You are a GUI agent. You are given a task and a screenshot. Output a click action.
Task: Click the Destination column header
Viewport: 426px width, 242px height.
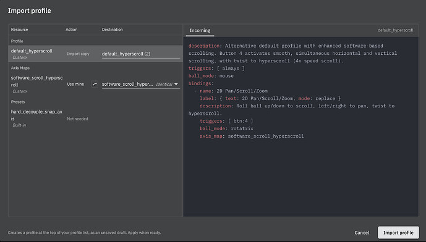pyautogui.click(x=112, y=29)
